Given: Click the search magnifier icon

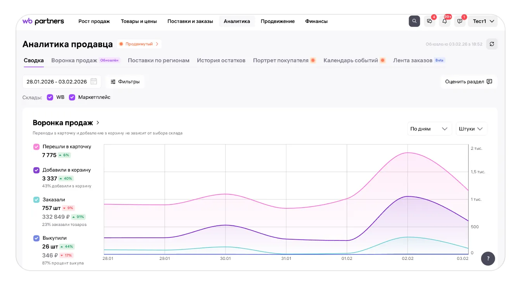Looking at the screenshot, I should click(414, 21).
